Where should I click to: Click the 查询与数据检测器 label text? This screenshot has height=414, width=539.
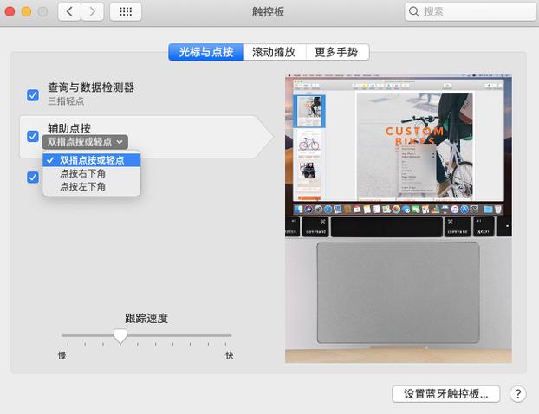(91, 87)
